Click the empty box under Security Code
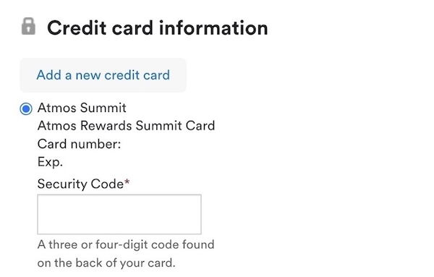 point(119,215)
